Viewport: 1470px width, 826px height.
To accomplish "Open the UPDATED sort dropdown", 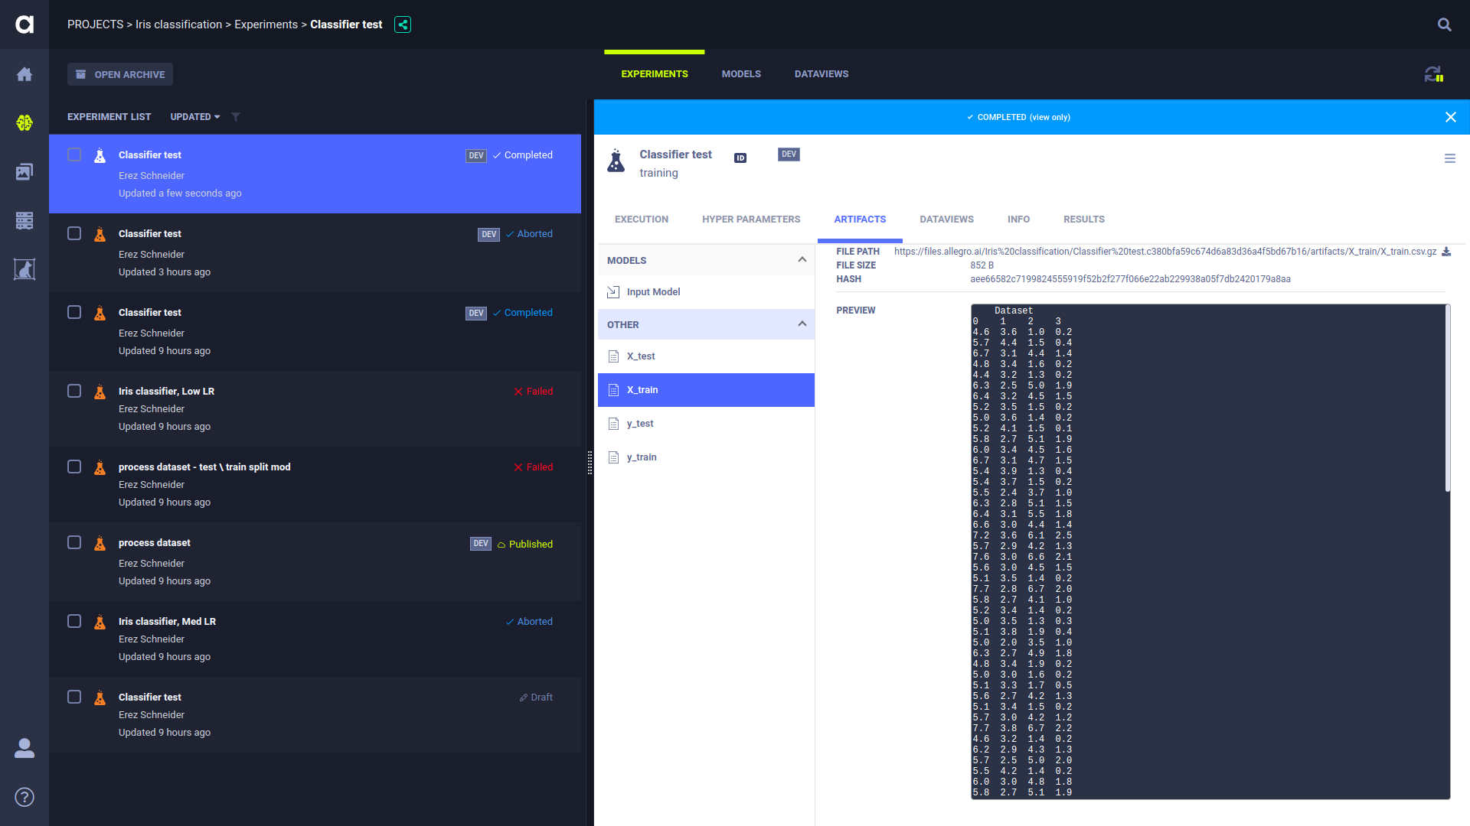I will (194, 117).
